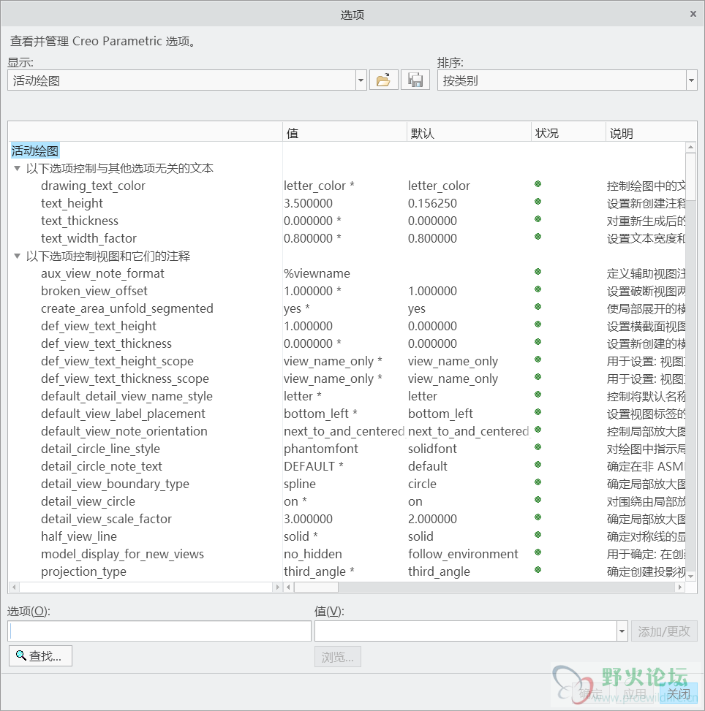Click magnifier icon on the 查找 button
Screen dimensions: 705x711
click(21, 655)
